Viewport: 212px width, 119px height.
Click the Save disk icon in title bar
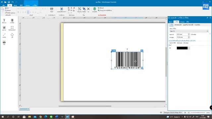coord(9,2)
